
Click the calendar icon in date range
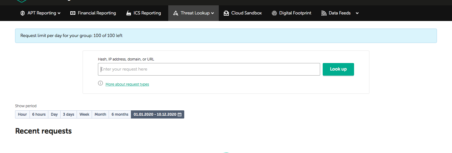[180, 115]
